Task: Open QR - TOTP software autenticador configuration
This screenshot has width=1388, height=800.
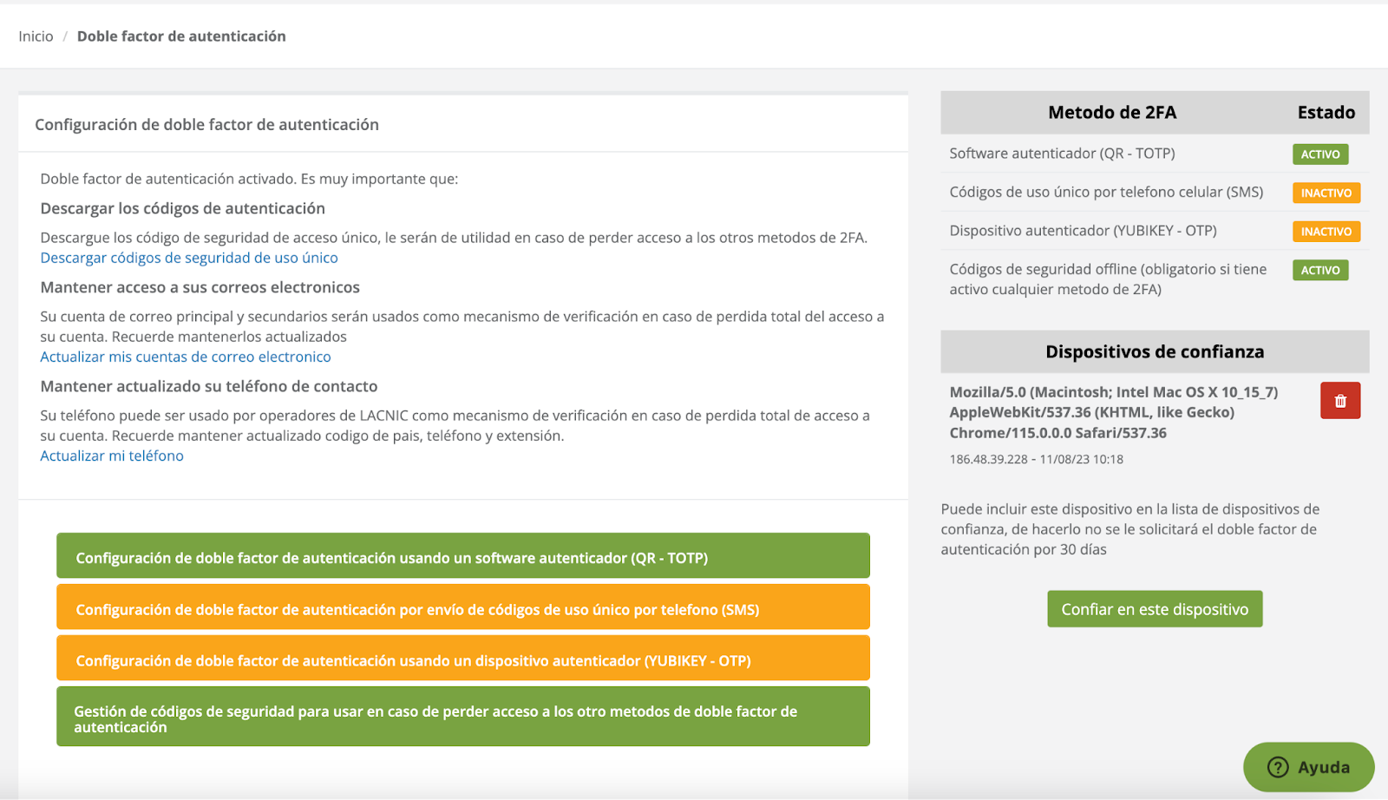Action: click(x=462, y=556)
